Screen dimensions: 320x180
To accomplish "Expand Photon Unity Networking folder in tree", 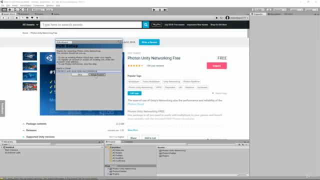I will 108,169.
